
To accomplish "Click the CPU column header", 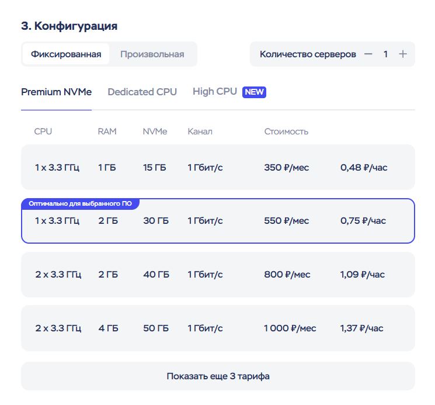I will click(43, 131).
